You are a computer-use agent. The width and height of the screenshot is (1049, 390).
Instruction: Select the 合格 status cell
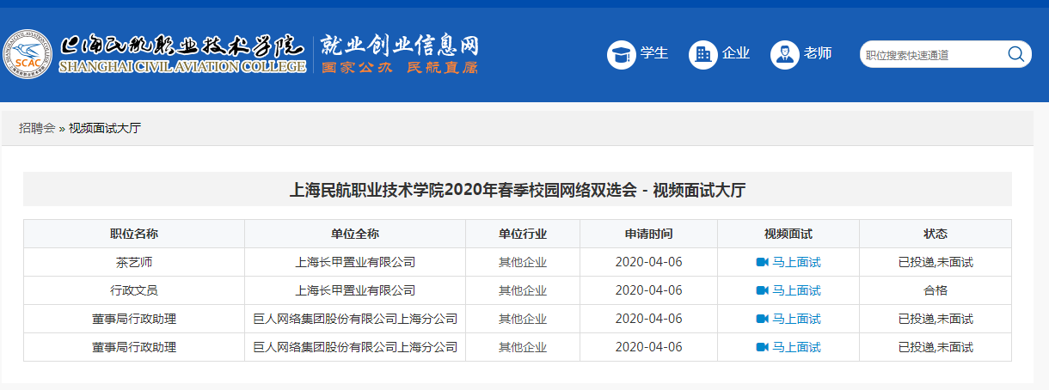[x=935, y=290]
